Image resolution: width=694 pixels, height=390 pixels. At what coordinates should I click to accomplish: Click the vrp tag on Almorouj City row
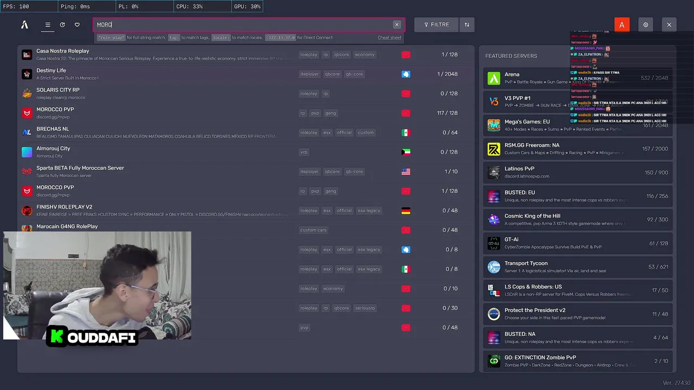[x=304, y=152]
